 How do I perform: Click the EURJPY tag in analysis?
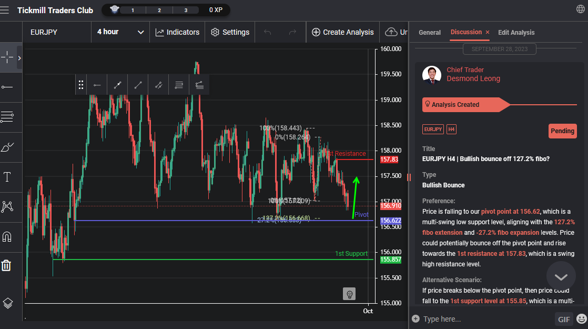coord(433,129)
